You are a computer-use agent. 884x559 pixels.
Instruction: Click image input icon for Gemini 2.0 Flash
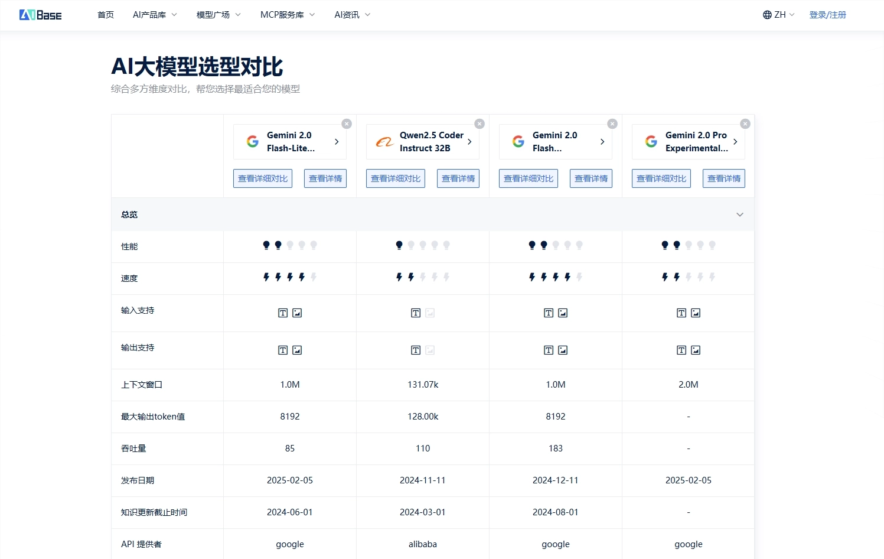click(x=563, y=313)
